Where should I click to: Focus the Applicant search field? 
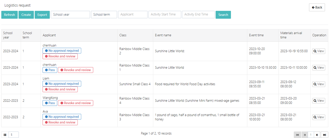click(133, 15)
